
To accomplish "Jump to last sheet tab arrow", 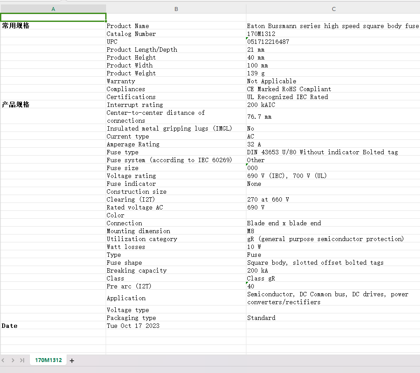I will point(22,360).
